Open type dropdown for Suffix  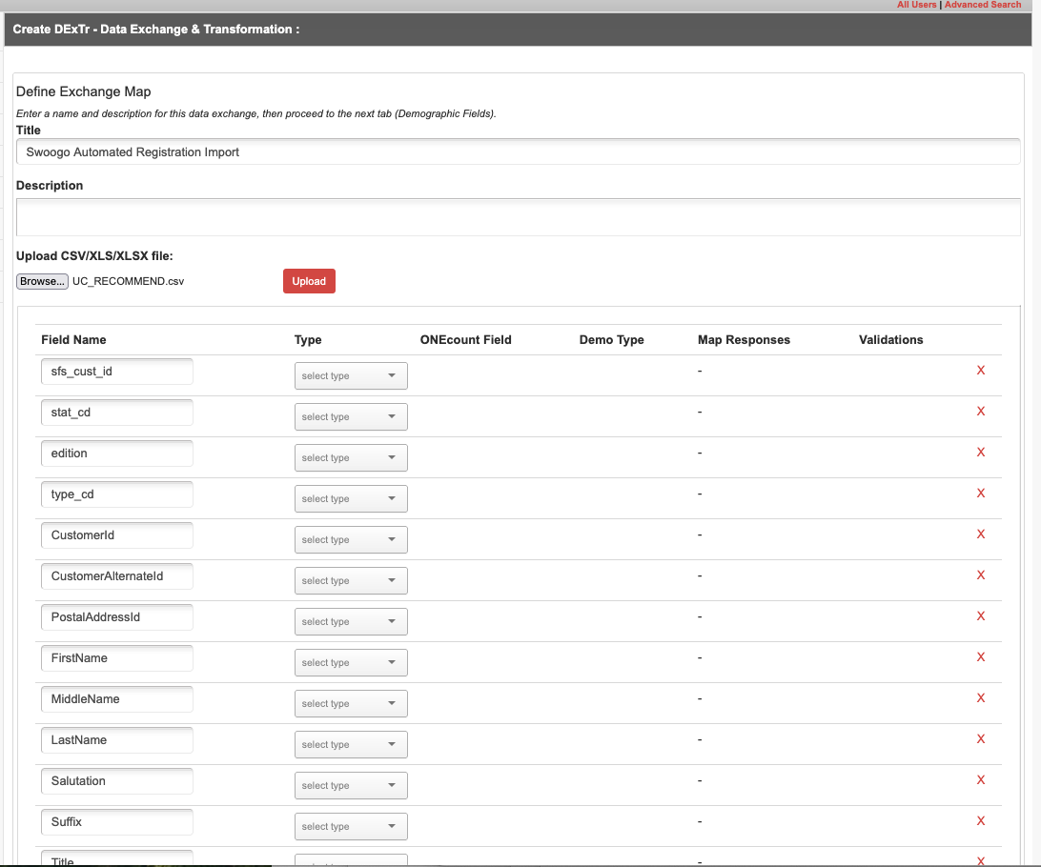point(351,827)
